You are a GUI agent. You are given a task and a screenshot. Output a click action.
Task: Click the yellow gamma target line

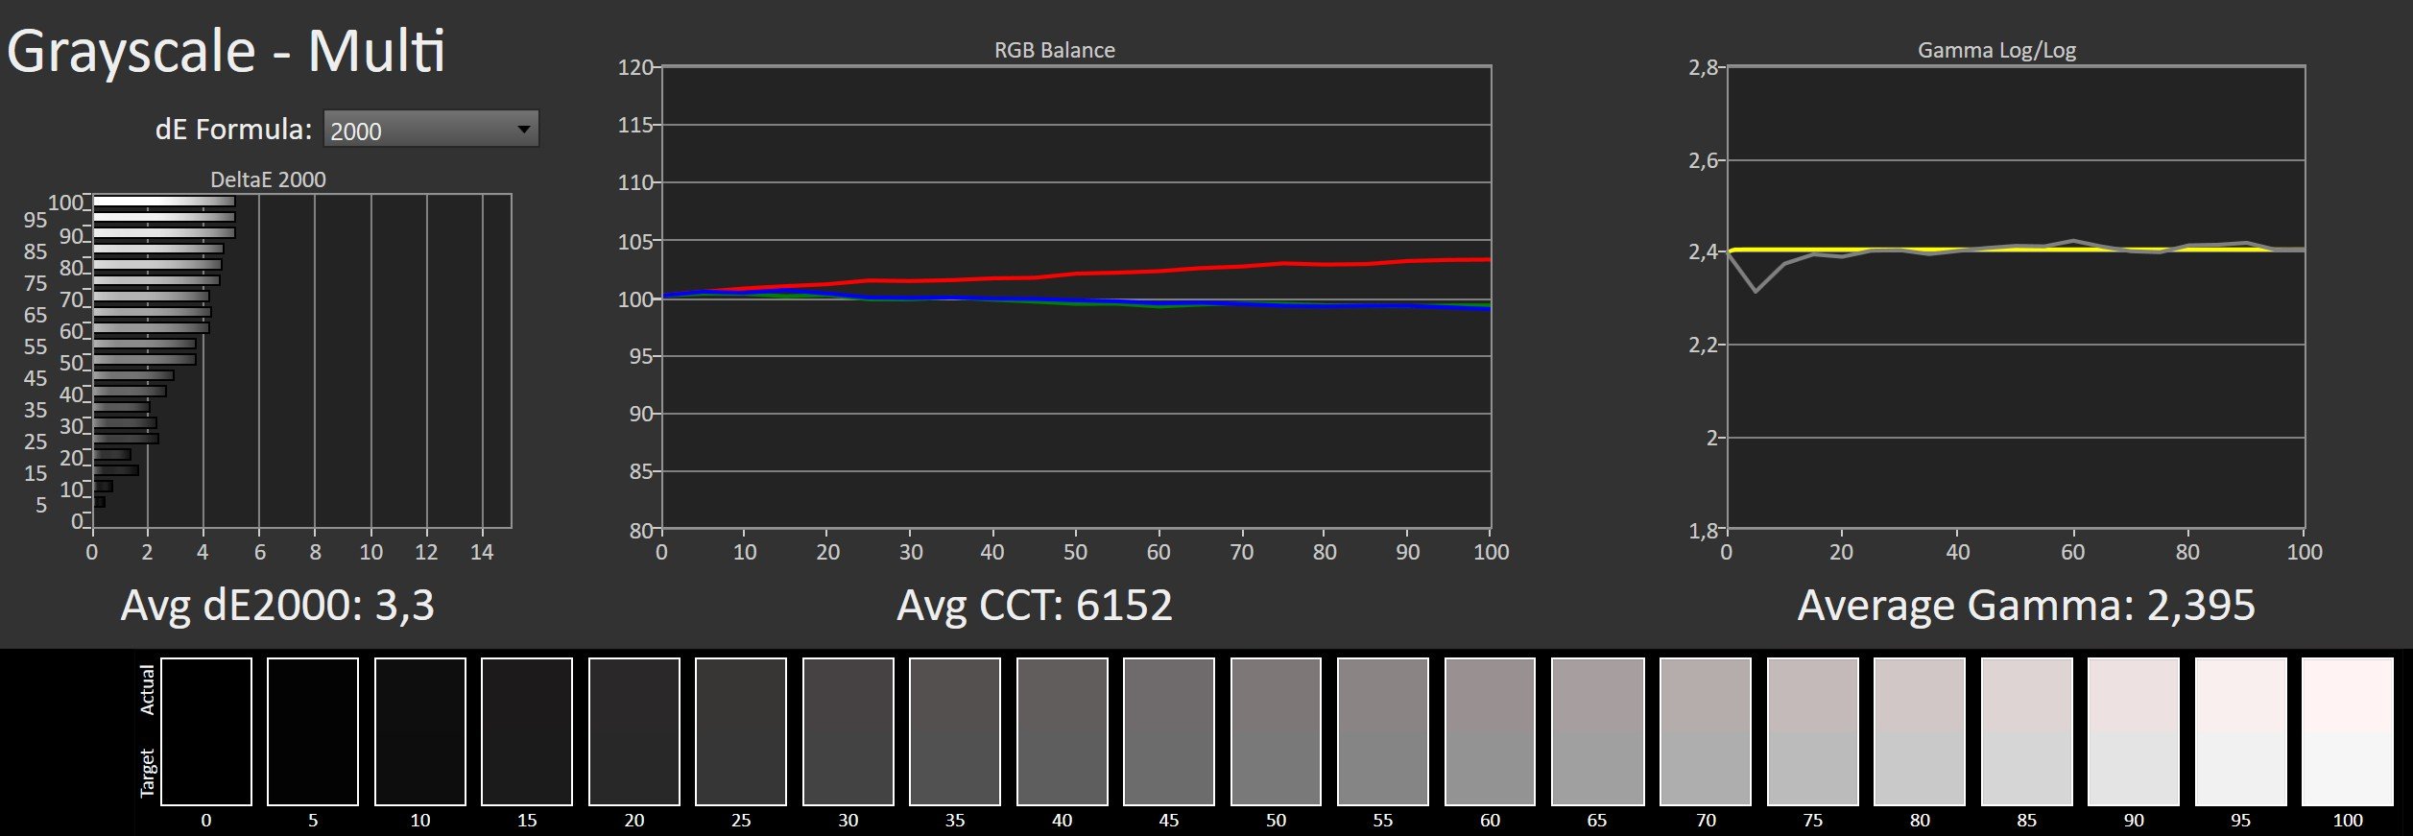pos(2016,250)
